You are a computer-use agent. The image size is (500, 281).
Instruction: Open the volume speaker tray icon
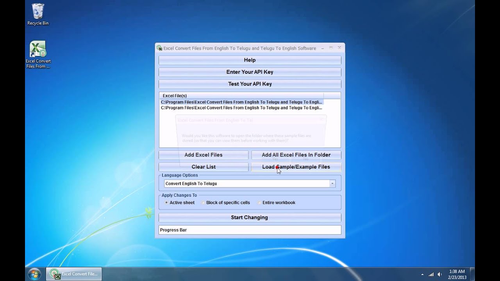440,274
